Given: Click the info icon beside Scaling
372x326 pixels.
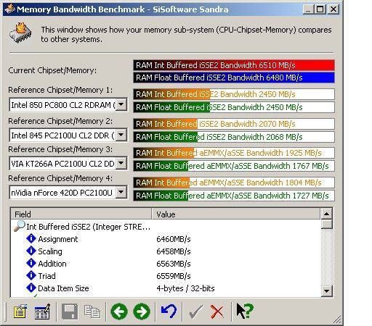Looking at the screenshot, I should tap(31, 251).
